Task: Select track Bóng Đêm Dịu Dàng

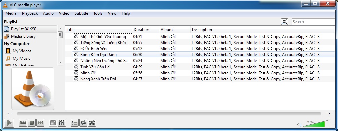Action: click(x=98, y=55)
